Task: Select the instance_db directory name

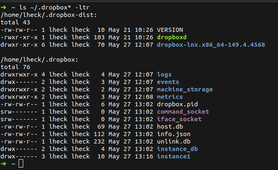Action: (177, 149)
